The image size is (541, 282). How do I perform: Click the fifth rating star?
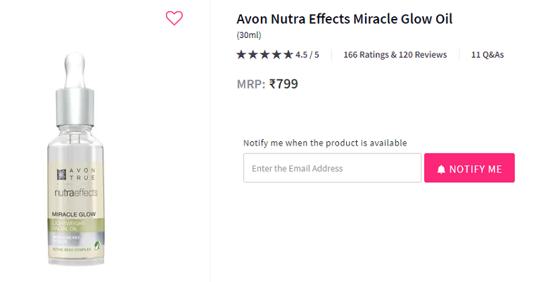pyautogui.click(x=288, y=55)
